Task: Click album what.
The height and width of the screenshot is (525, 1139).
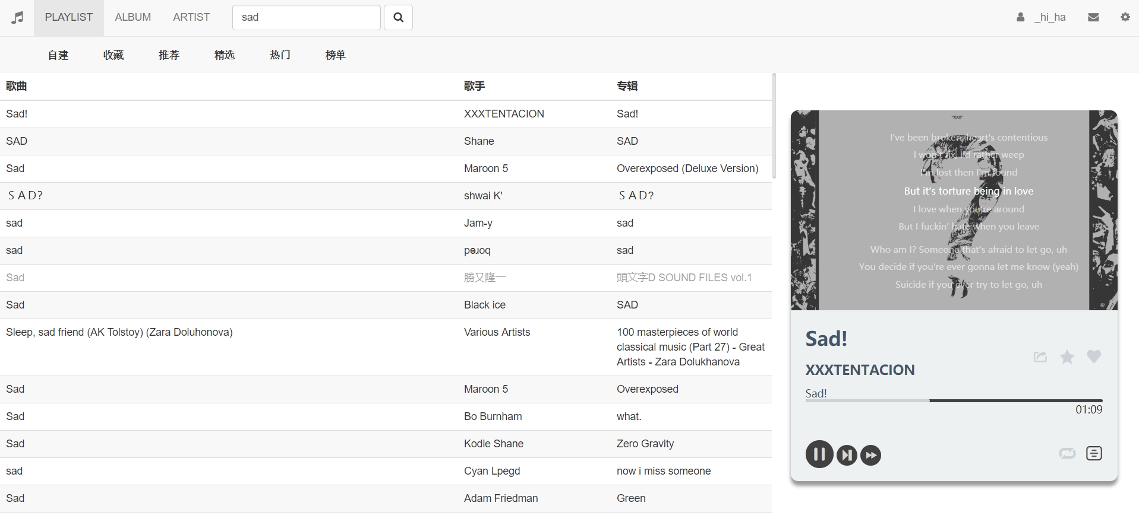Action: (x=629, y=416)
